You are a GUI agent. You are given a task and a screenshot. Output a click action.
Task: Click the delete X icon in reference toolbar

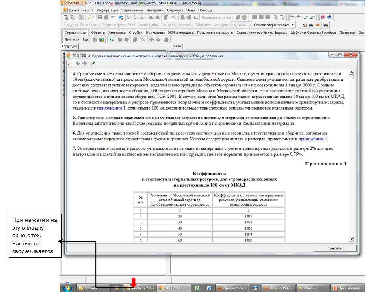click(143, 40)
